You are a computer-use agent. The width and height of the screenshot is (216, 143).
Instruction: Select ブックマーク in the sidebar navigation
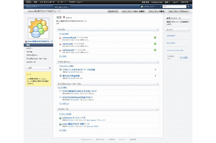[x=31, y=62]
